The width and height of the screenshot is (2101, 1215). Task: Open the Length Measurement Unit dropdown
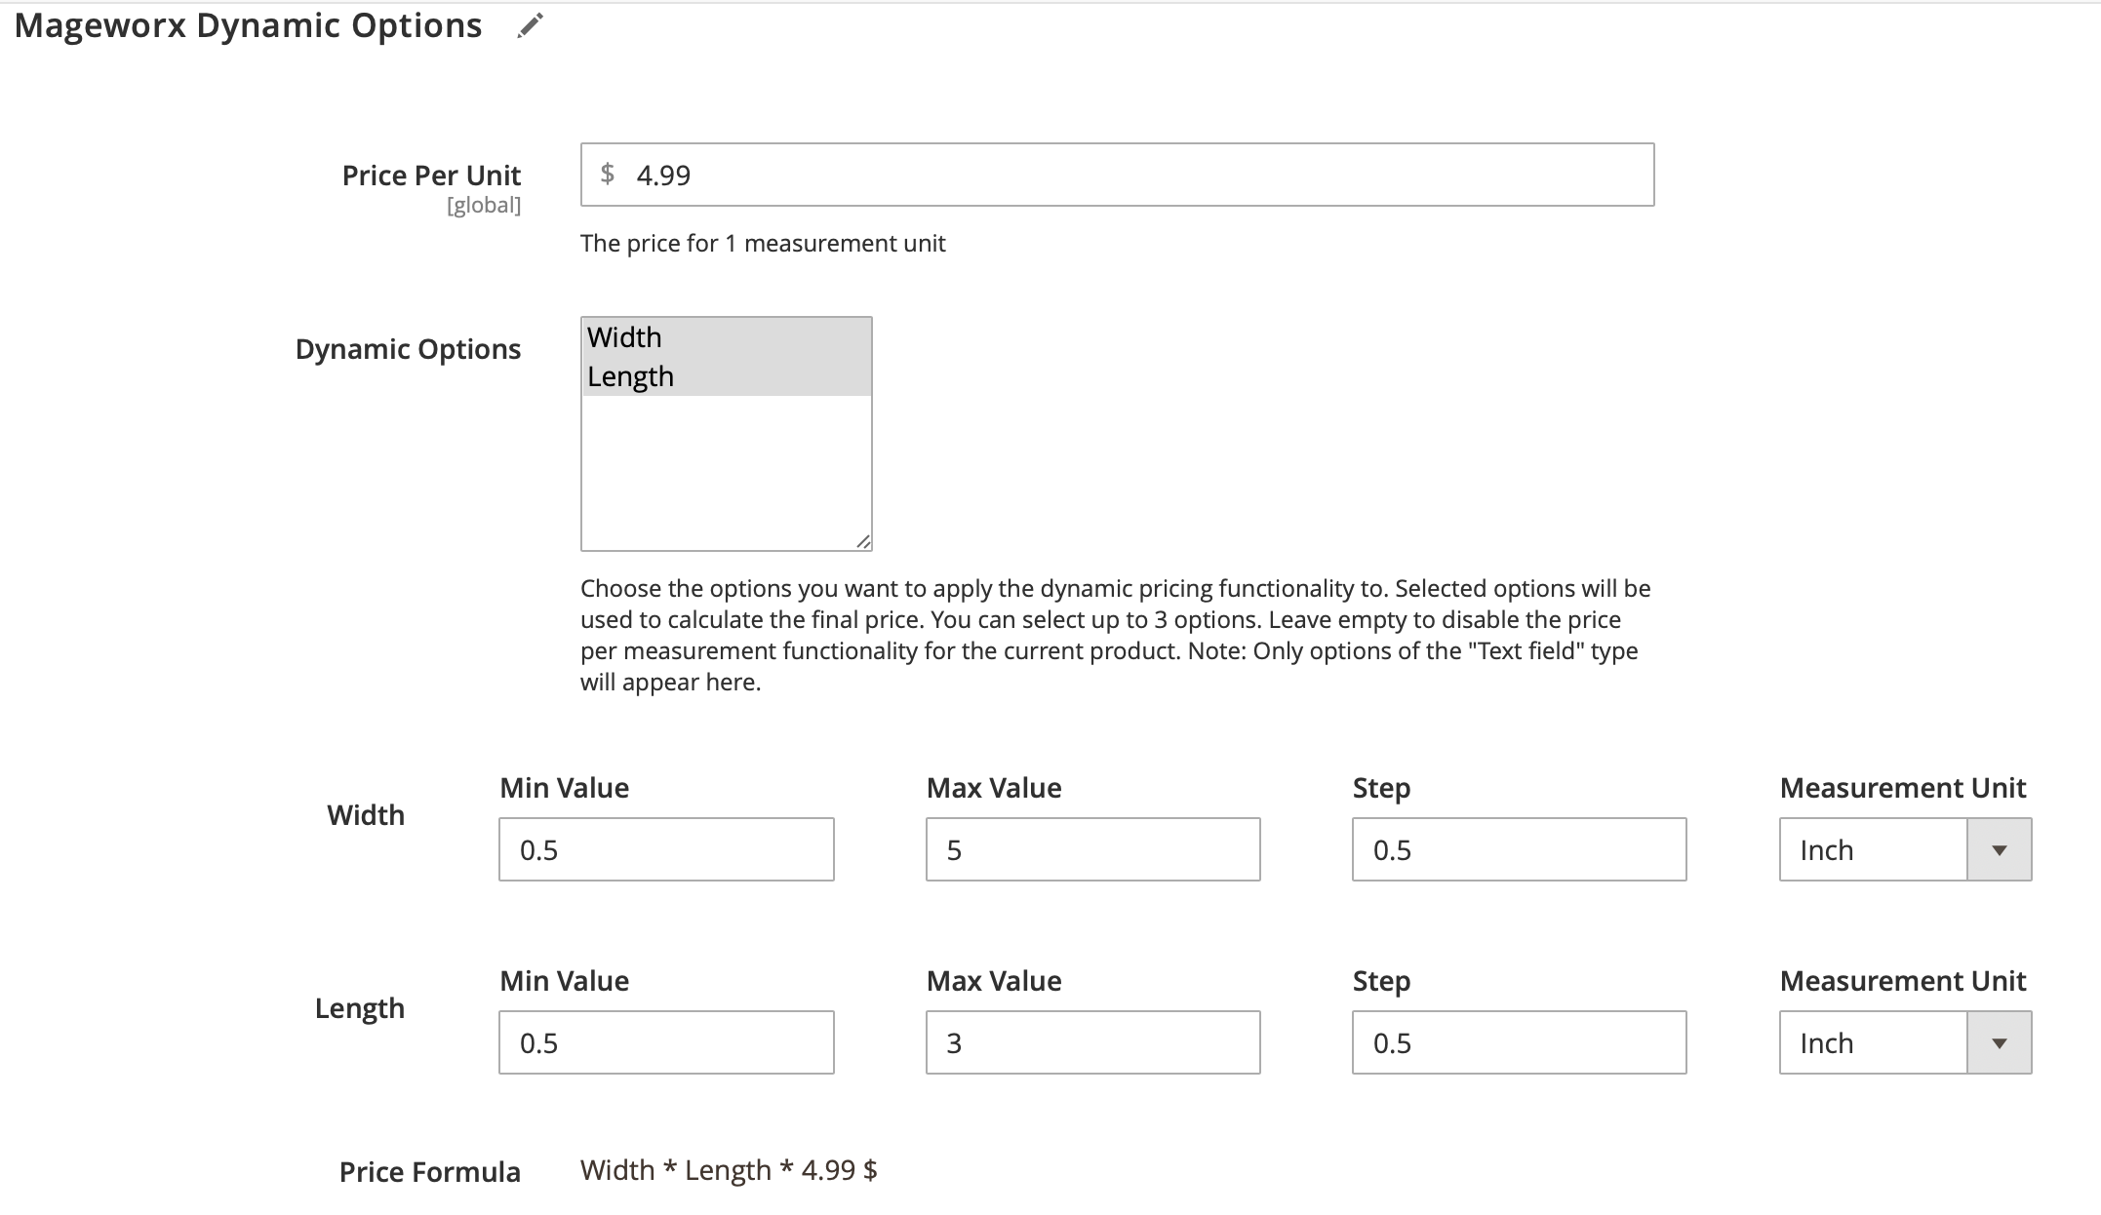tap(1905, 1042)
